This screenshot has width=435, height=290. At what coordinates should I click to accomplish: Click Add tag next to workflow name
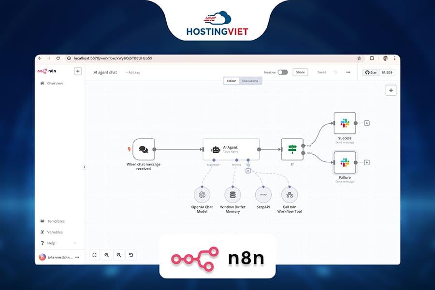(133, 72)
